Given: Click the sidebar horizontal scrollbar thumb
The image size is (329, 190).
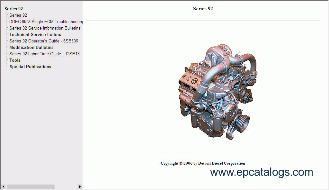Looking at the screenshot, I should 31,187.
